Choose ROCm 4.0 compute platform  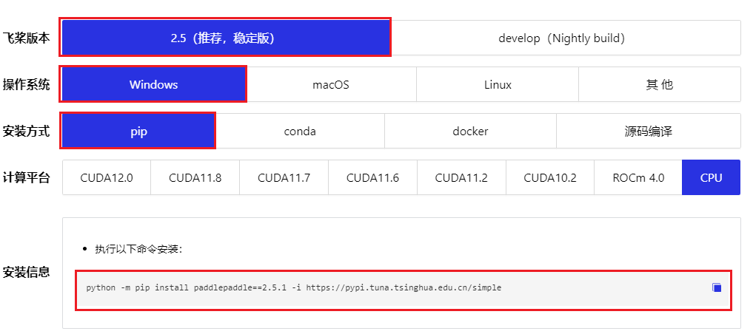638,177
